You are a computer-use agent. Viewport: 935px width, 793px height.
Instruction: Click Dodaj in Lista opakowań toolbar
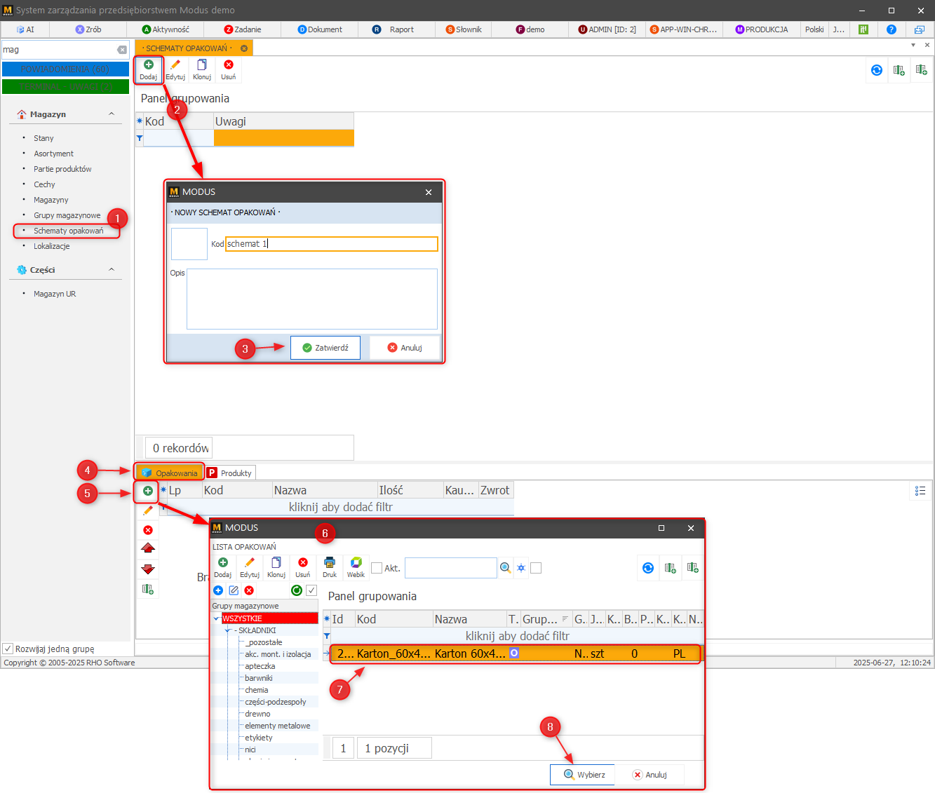[223, 568]
